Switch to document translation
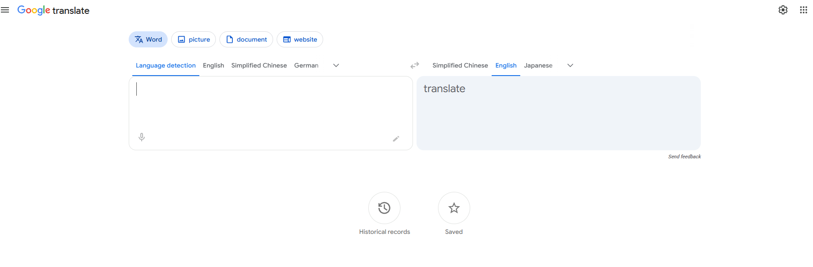 246,39
